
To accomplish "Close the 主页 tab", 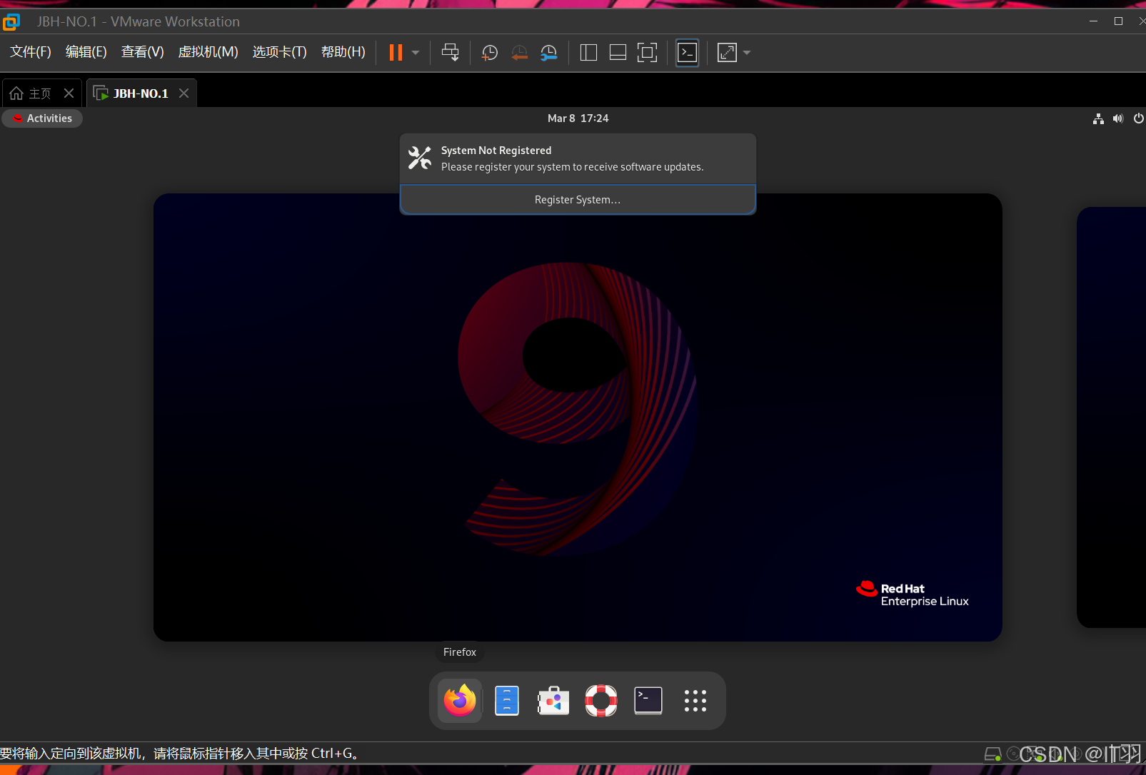I will [69, 93].
